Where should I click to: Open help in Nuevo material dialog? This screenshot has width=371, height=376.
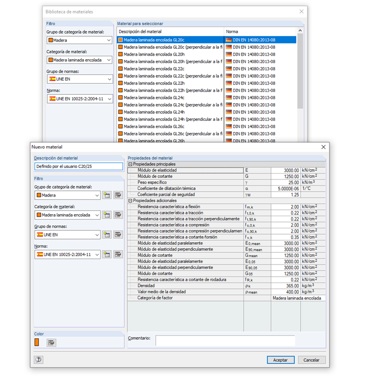click(x=39, y=360)
